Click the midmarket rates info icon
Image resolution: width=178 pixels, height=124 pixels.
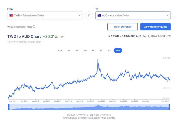[34, 27]
